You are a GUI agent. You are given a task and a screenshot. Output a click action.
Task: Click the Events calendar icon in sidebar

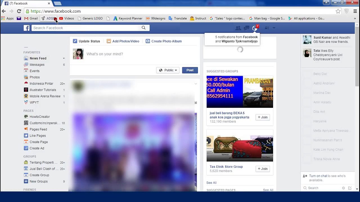tap(26, 71)
